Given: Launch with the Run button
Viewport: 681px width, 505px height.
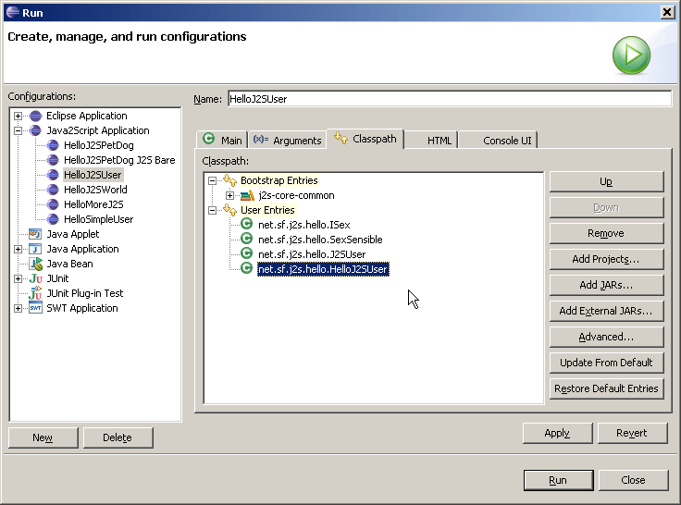Looking at the screenshot, I should tap(558, 480).
